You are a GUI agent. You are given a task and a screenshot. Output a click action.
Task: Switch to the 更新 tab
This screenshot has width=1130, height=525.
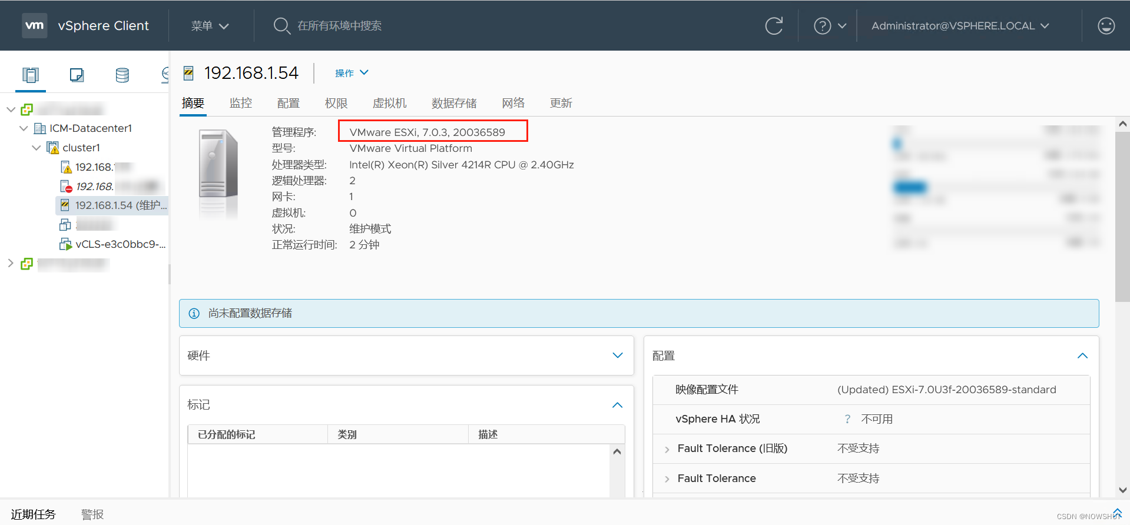click(x=561, y=103)
